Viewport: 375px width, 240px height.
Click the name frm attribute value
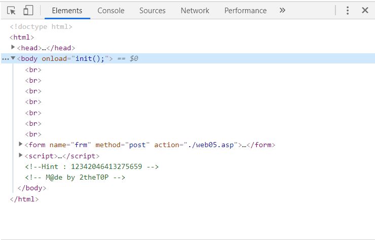point(81,145)
